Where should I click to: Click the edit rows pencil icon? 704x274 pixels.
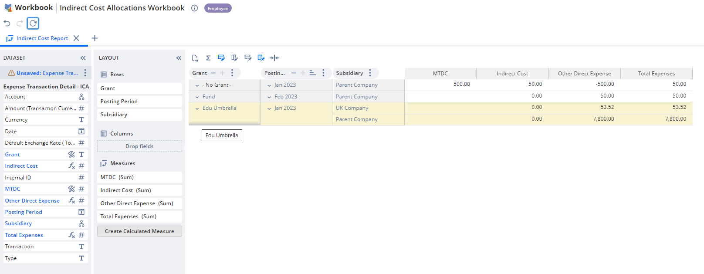[221, 58]
